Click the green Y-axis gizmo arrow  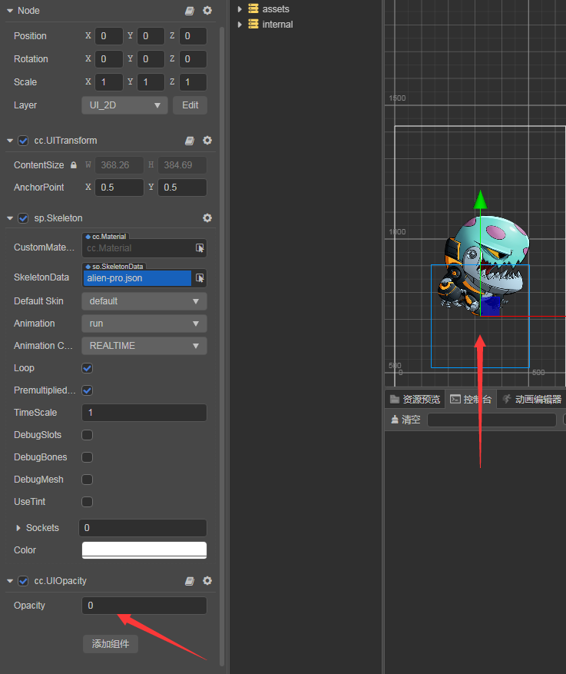click(x=480, y=200)
